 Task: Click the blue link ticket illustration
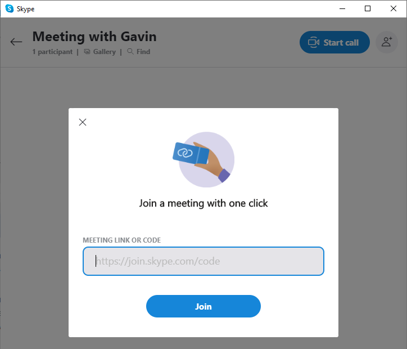[191, 153]
